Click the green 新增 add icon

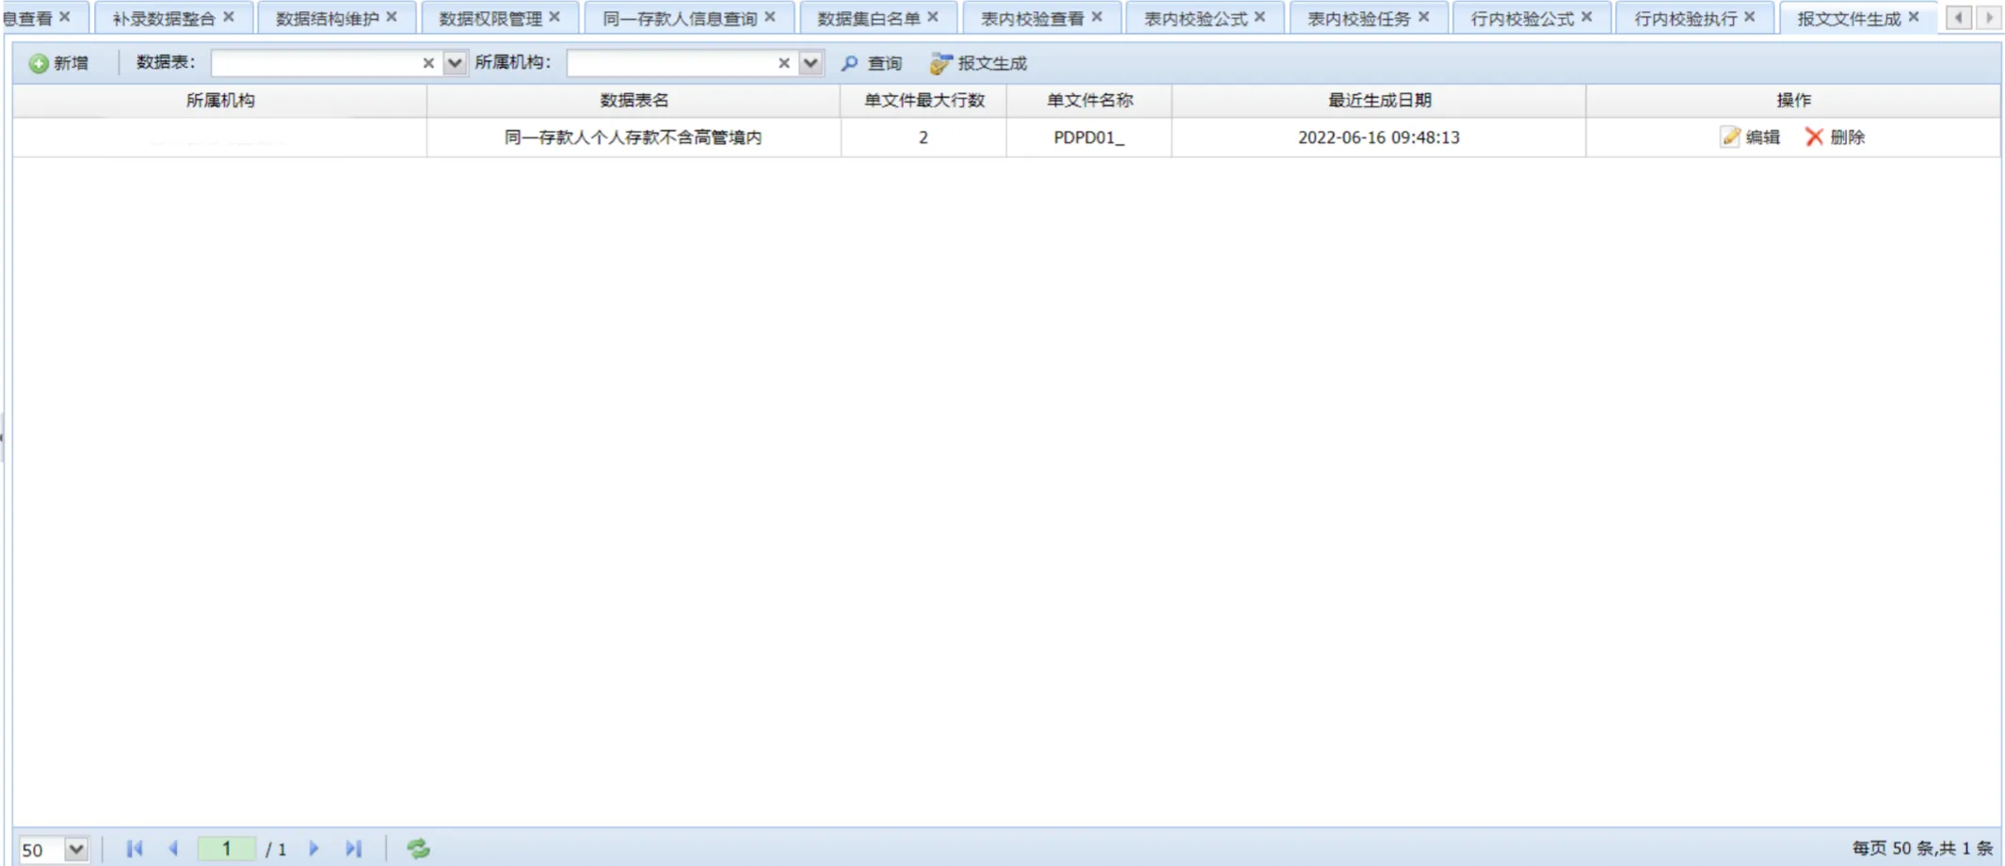click(39, 64)
